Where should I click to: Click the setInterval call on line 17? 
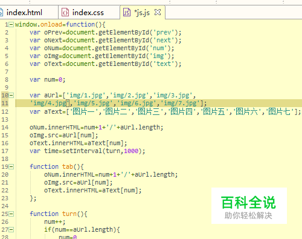tap(103, 151)
